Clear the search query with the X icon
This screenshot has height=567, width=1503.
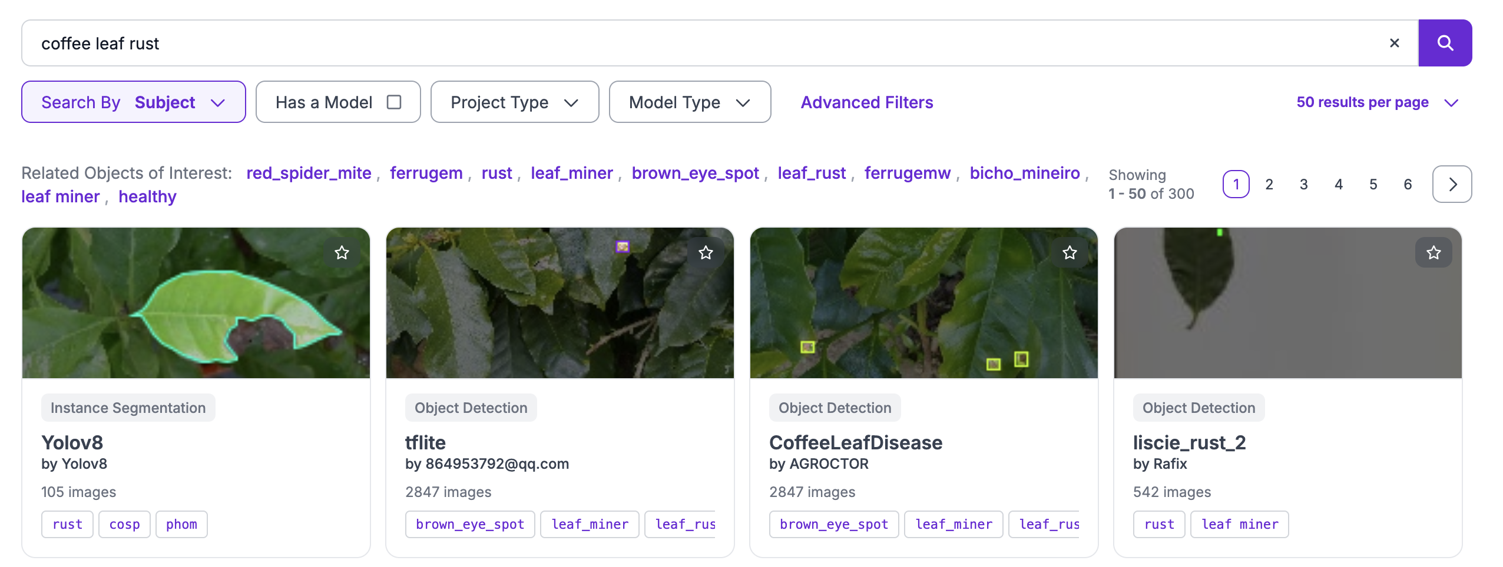pos(1395,42)
